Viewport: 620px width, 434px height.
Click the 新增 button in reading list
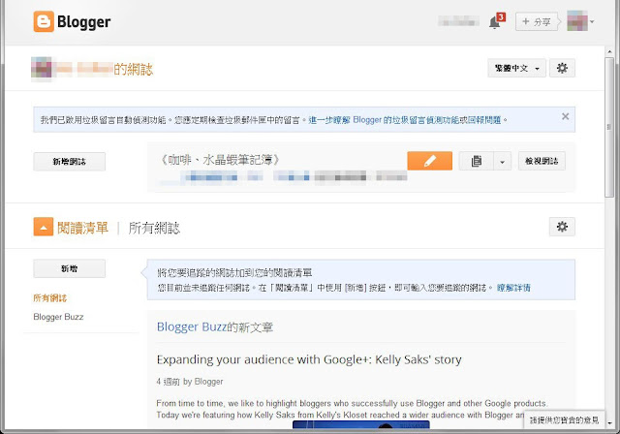69,268
